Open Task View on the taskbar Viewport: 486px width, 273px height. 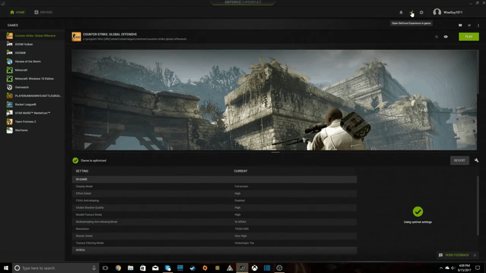(105, 268)
